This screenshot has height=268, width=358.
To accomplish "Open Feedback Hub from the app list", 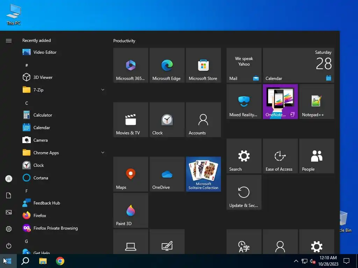I will click(64, 203).
